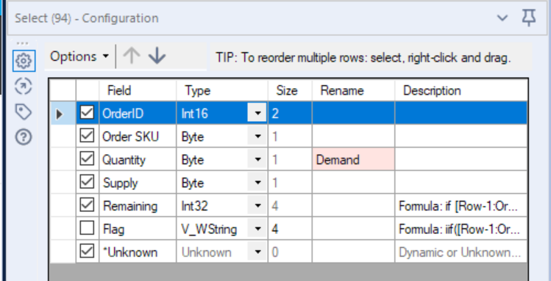
Task: Open the Help question mark icon
Action: 24,137
